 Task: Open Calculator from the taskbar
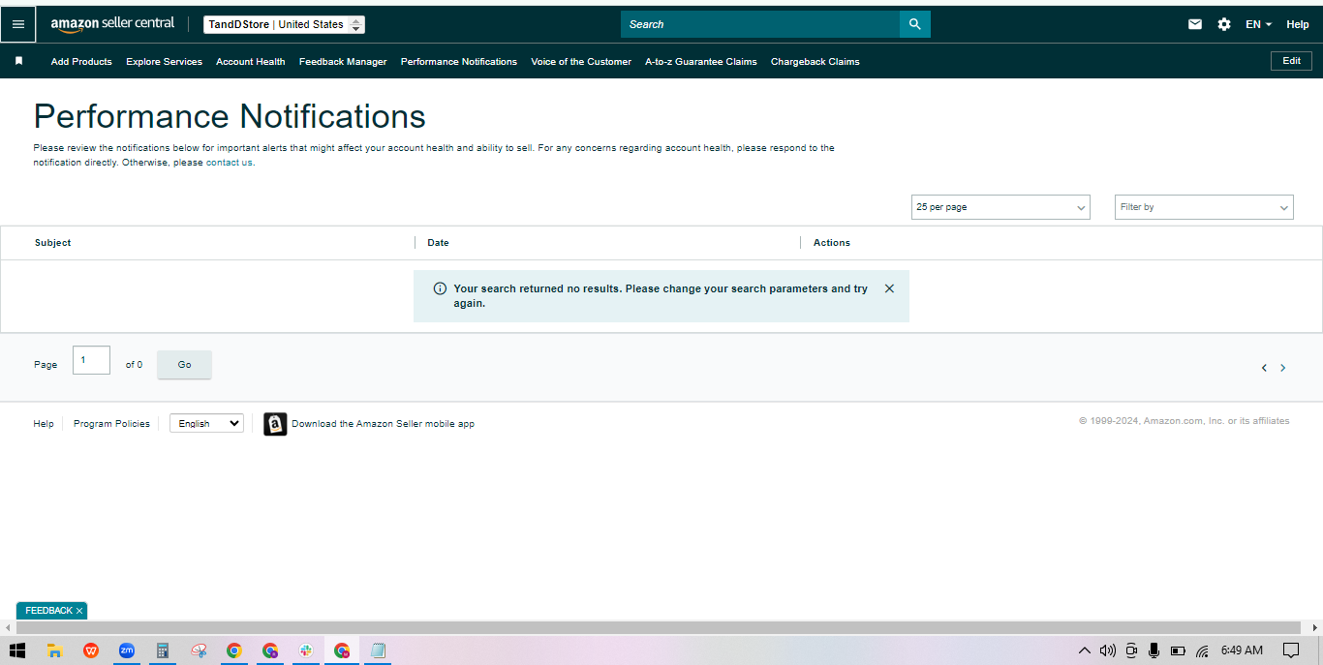click(x=163, y=650)
